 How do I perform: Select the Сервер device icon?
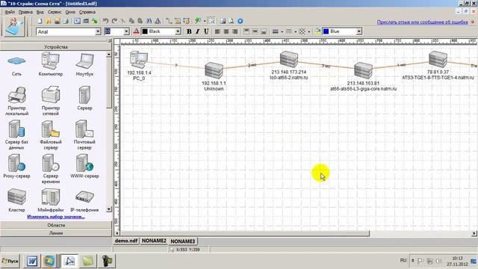coord(84,98)
